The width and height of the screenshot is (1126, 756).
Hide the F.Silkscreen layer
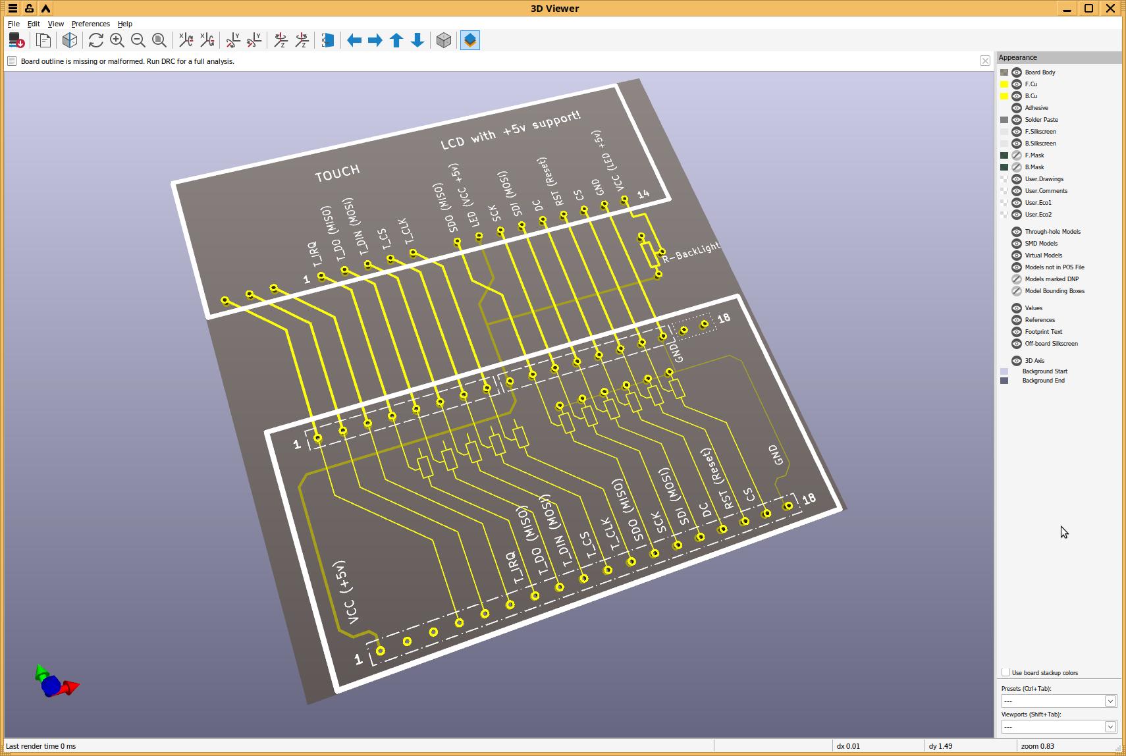click(1017, 132)
